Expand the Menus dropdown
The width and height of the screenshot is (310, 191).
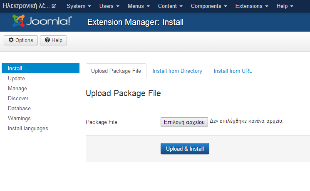pyautogui.click(x=139, y=6)
